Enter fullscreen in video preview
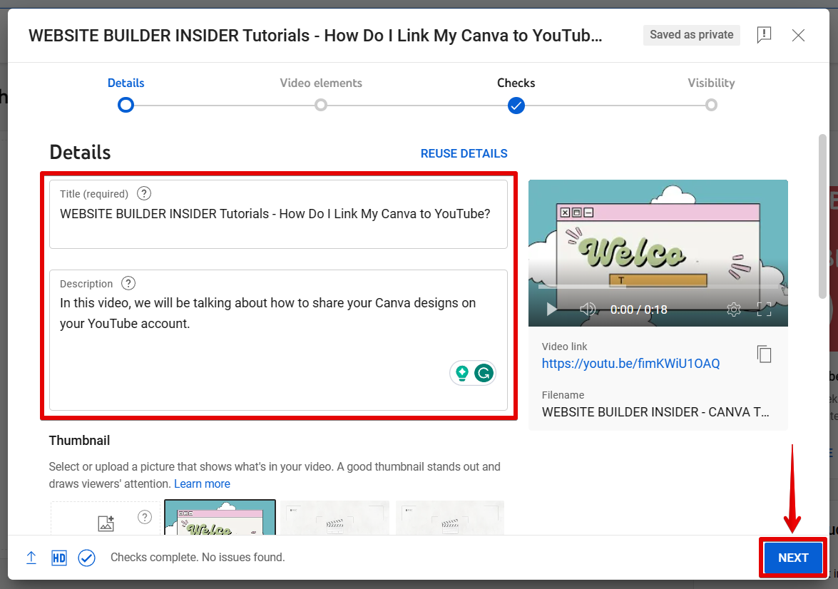The height and width of the screenshot is (589, 838). tap(764, 309)
